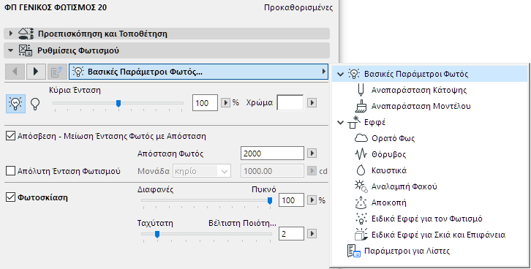Click the bulb icon beside Βασικές Παράμετροι Φωτός in menu
This screenshot has height=269, width=531.
[354, 74]
